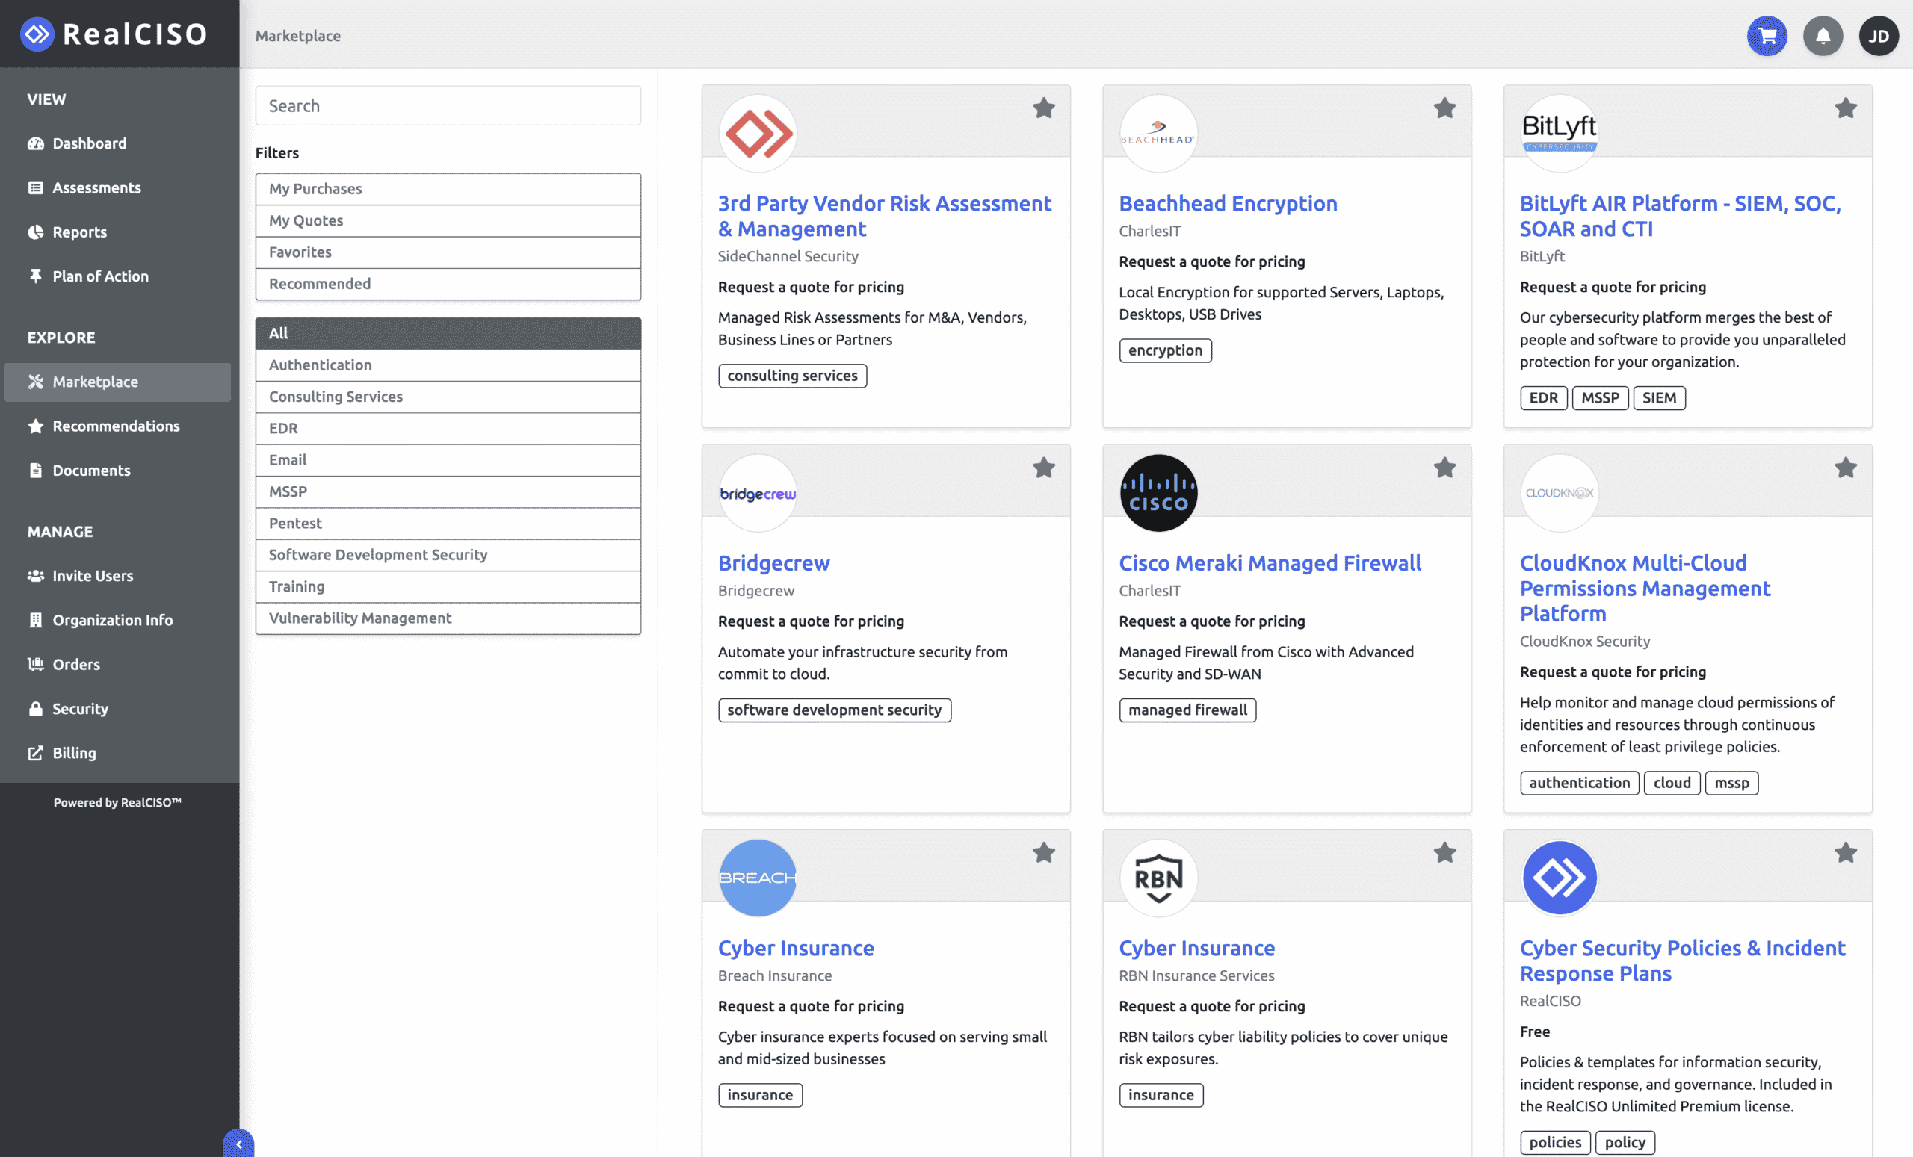Image resolution: width=1913 pixels, height=1157 pixels.
Task: Favorite the CloudKnox card
Action: pos(1846,468)
